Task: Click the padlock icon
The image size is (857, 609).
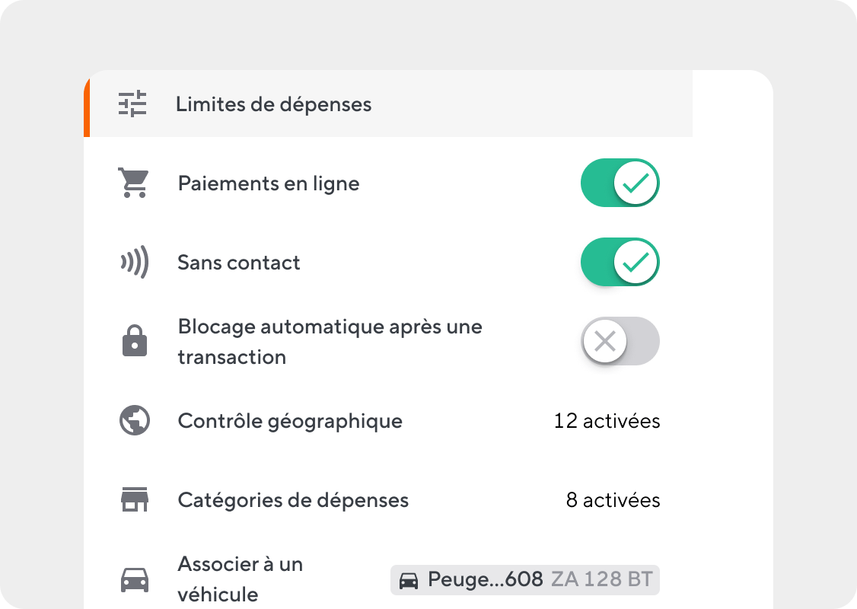Action: [x=135, y=340]
